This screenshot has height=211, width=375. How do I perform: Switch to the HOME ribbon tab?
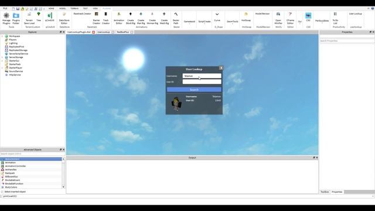tap(51, 9)
